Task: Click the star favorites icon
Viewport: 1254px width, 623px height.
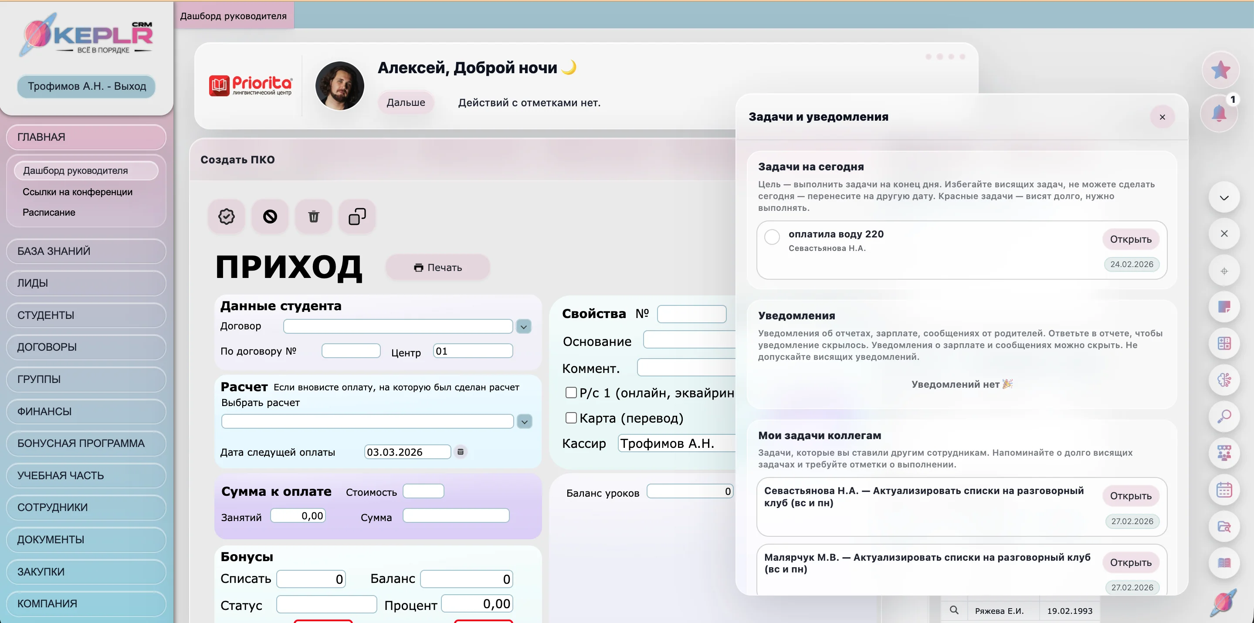Action: click(x=1220, y=71)
